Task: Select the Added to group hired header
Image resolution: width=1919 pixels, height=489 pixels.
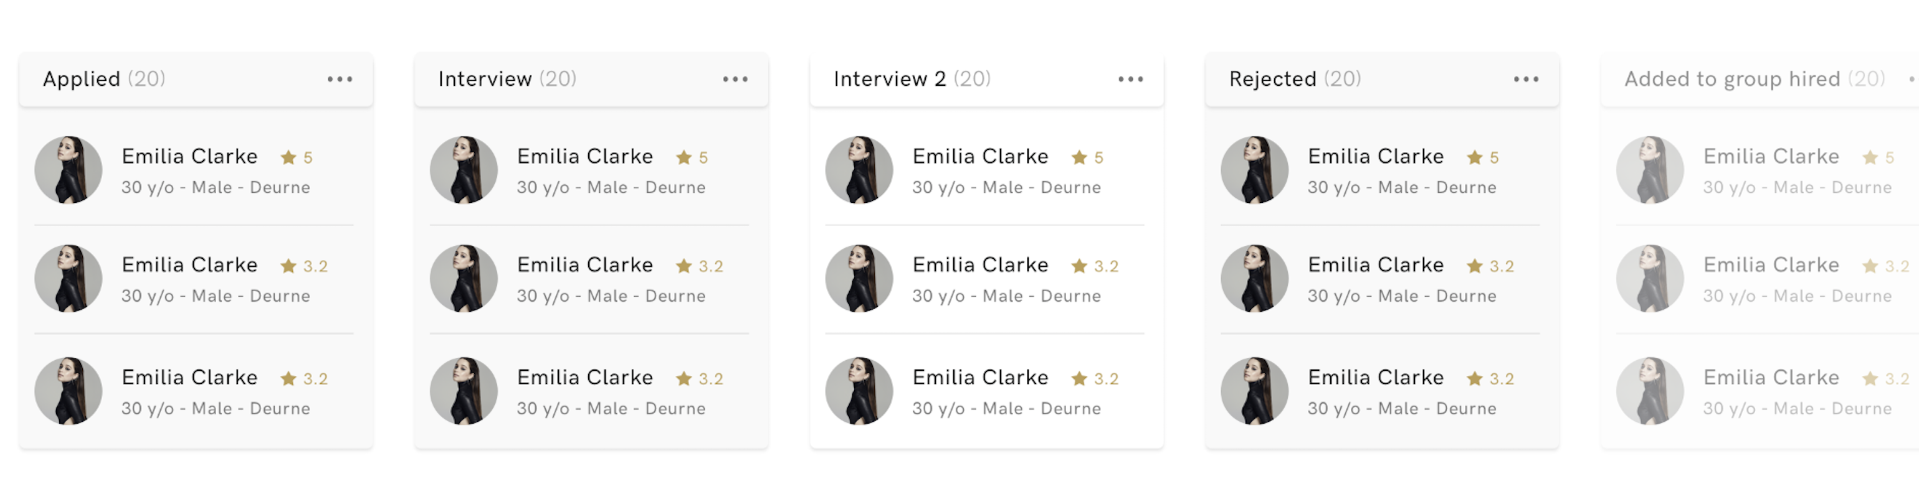Action: click(x=1755, y=79)
